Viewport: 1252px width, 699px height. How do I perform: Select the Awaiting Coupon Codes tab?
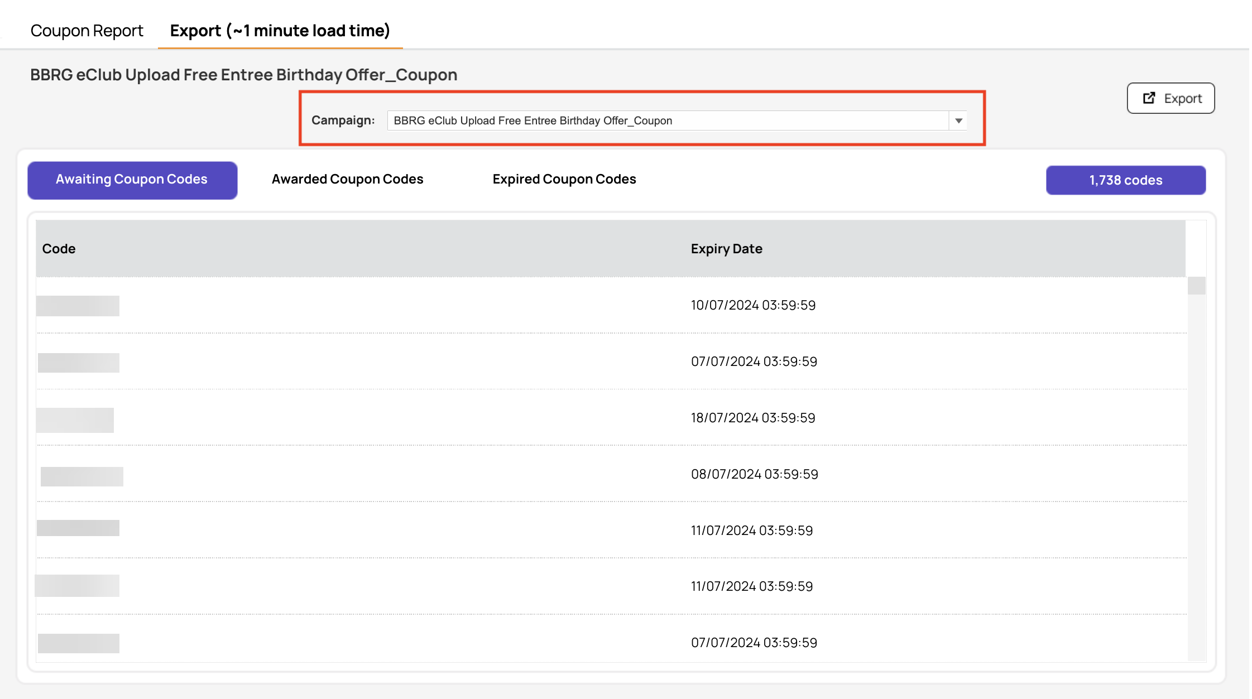[x=132, y=180]
